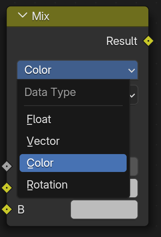
Task: Click the Result output label
Action: click(x=122, y=41)
